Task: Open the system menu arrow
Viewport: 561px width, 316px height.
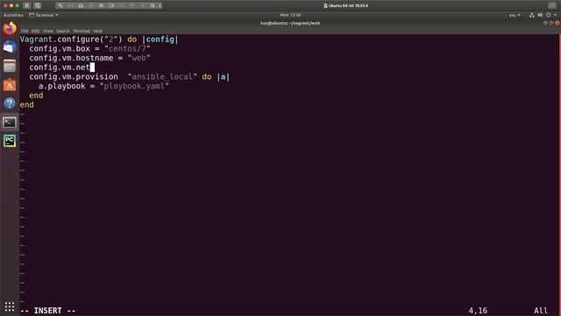Action: 555,15
